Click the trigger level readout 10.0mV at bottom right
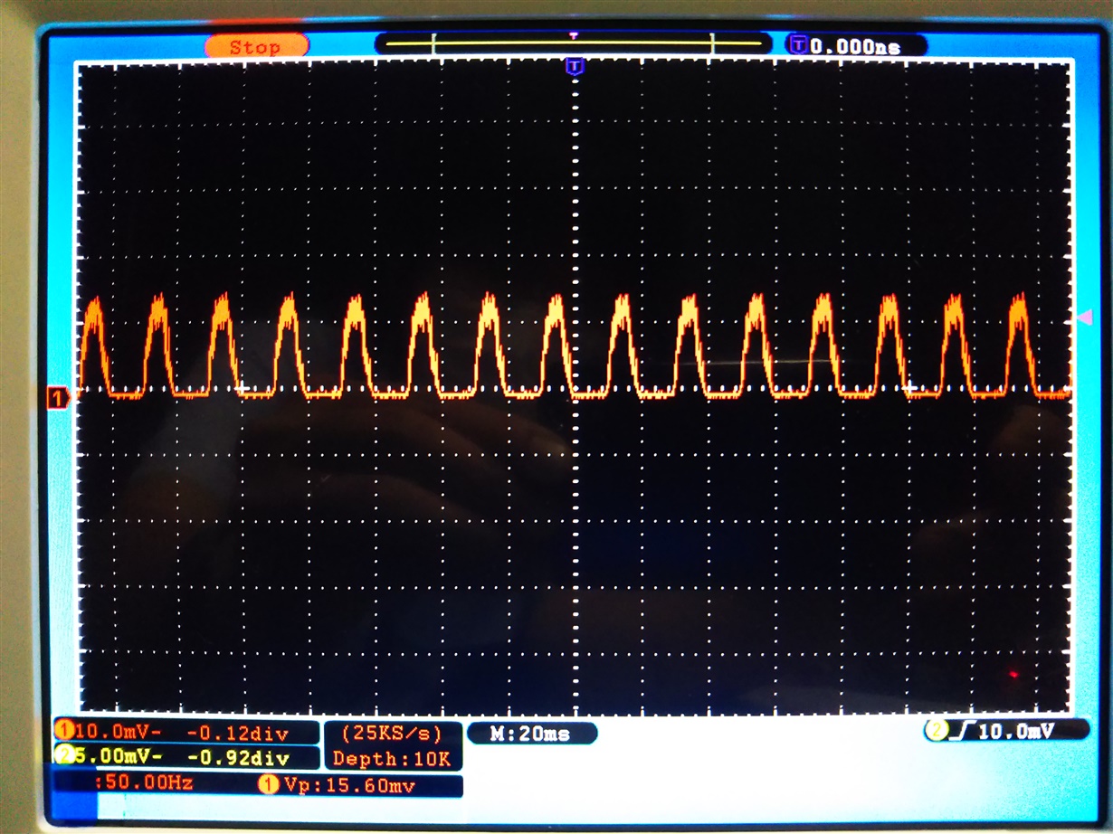 pyautogui.click(x=1016, y=731)
